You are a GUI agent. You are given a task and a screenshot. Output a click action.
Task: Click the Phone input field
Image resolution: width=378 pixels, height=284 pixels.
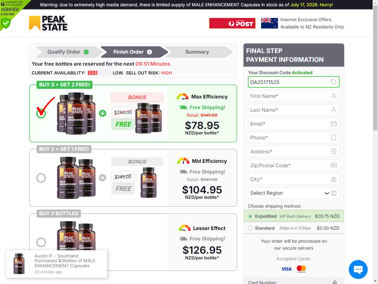coord(294,138)
